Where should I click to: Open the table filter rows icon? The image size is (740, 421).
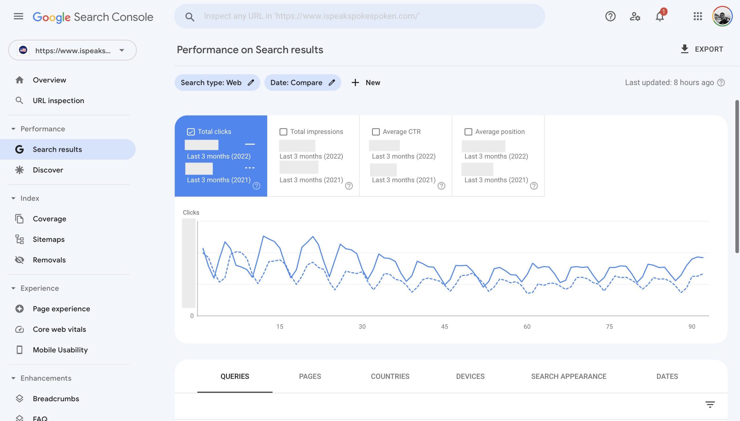pos(710,404)
